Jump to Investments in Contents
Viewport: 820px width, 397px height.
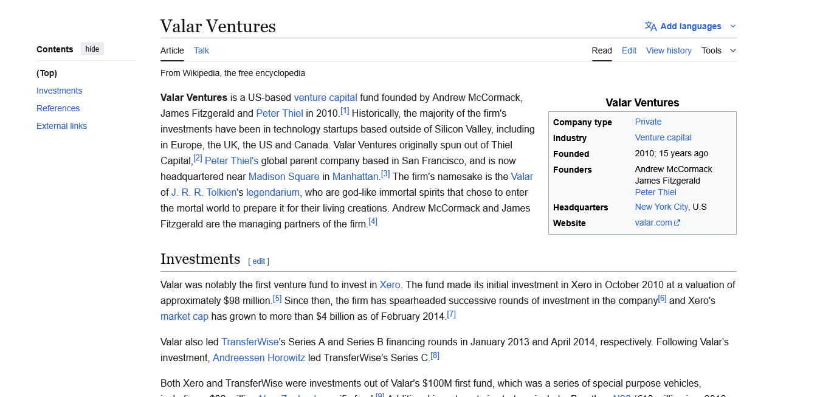59,91
